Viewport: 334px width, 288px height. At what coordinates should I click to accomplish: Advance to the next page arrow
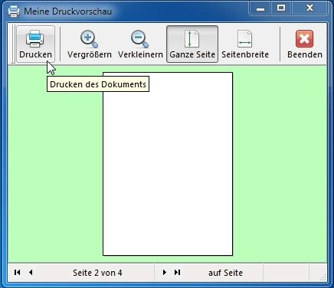[165, 272]
